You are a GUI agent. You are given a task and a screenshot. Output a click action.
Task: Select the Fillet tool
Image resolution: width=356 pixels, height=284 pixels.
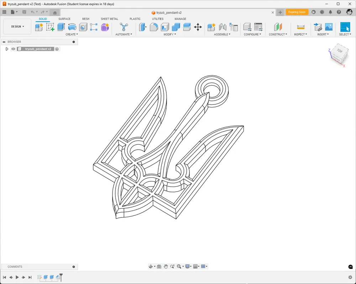(x=154, y=27)
